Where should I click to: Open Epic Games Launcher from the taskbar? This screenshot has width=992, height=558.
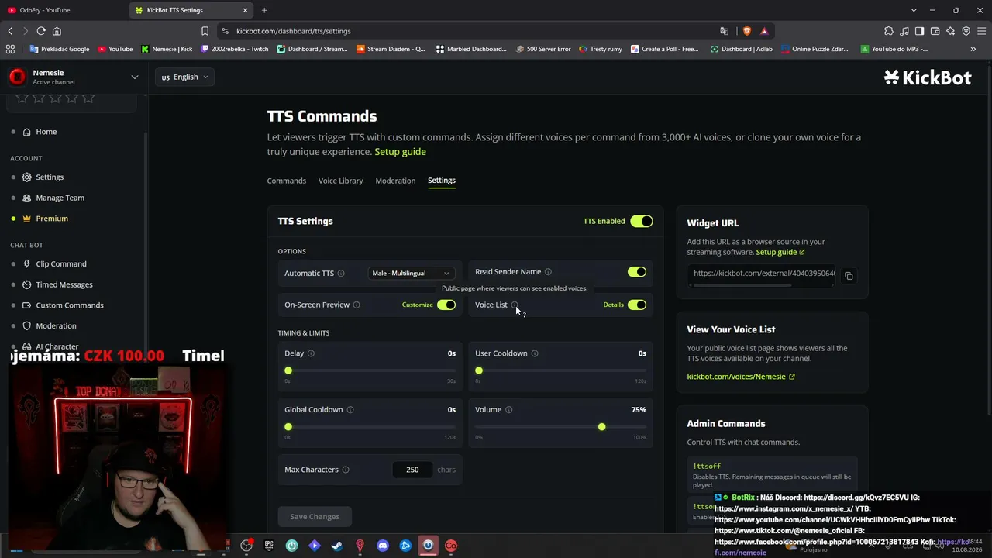point(269,546)
